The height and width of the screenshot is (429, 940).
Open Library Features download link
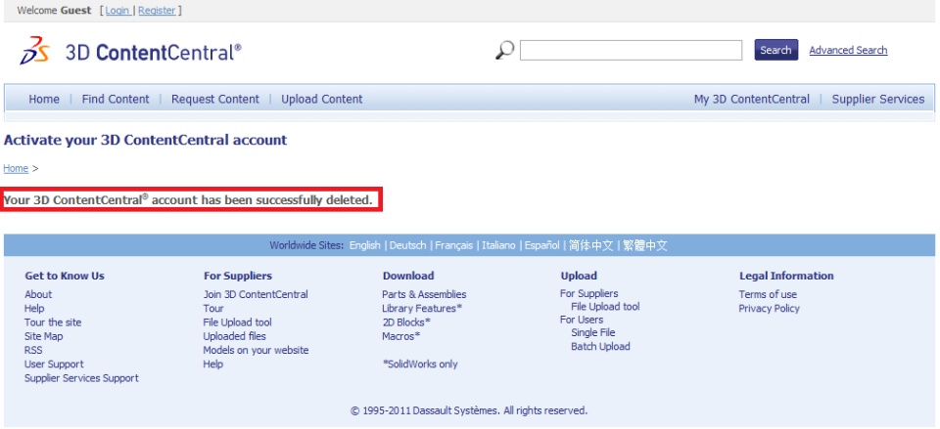point(422,308)
